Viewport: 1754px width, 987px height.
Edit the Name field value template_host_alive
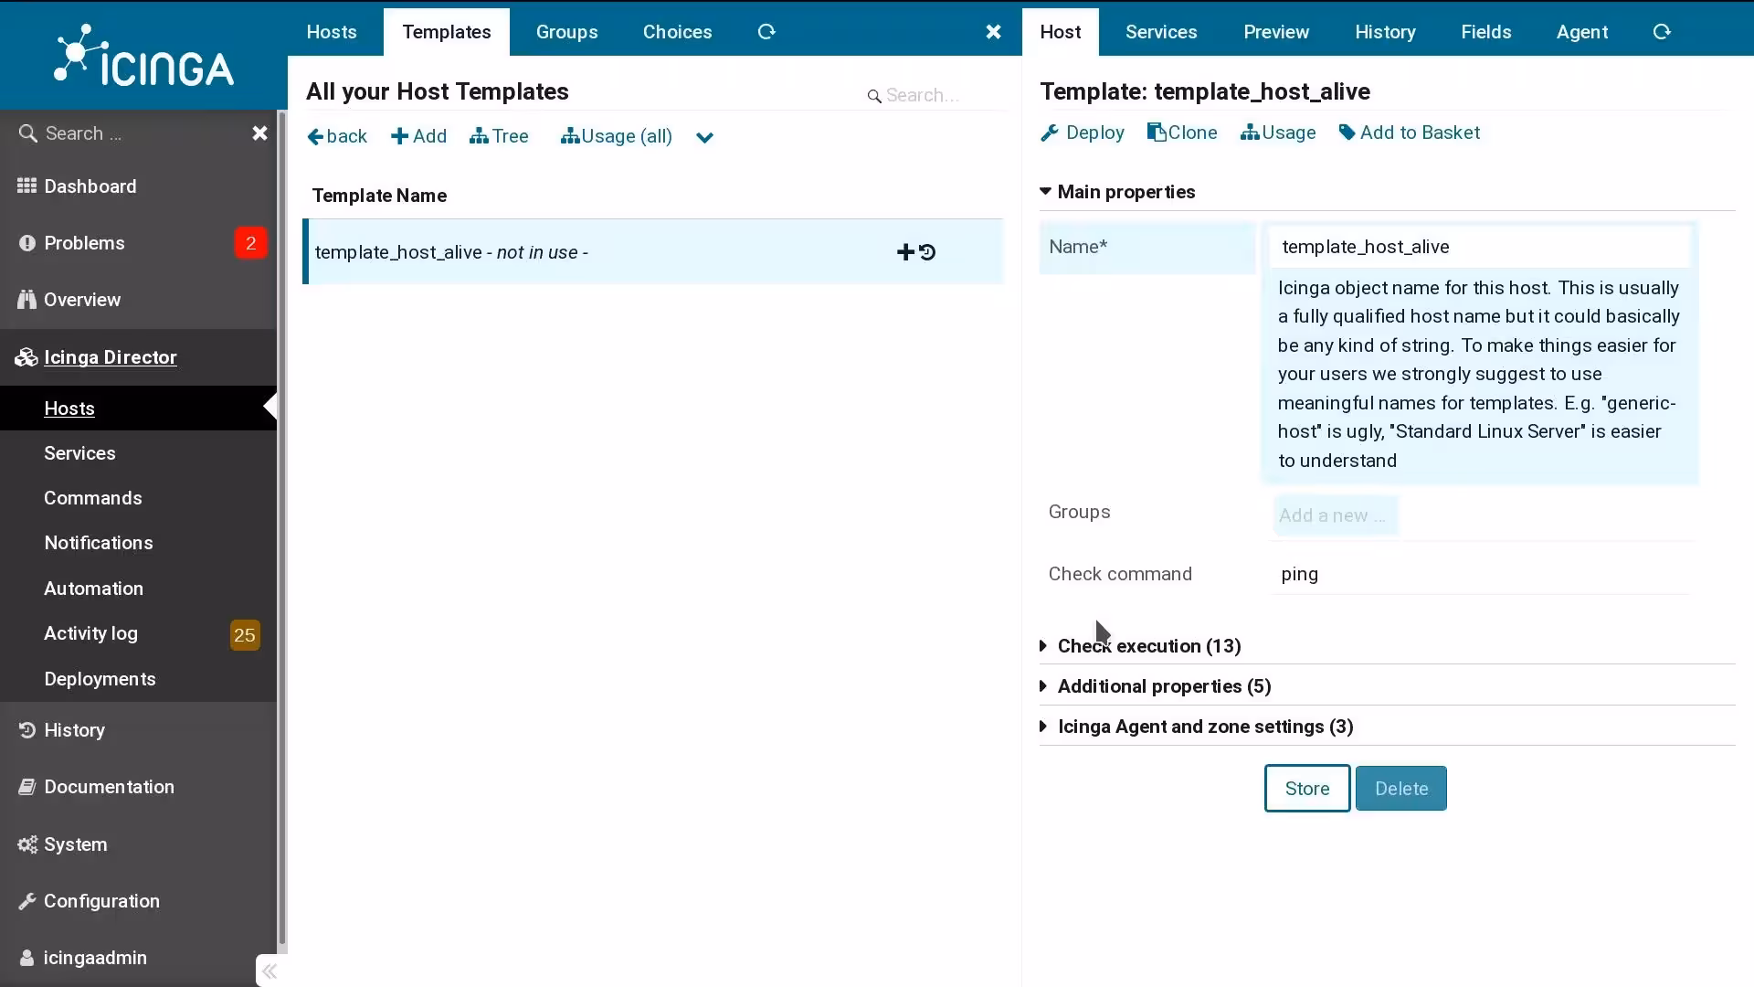[x=1480, y=247]
